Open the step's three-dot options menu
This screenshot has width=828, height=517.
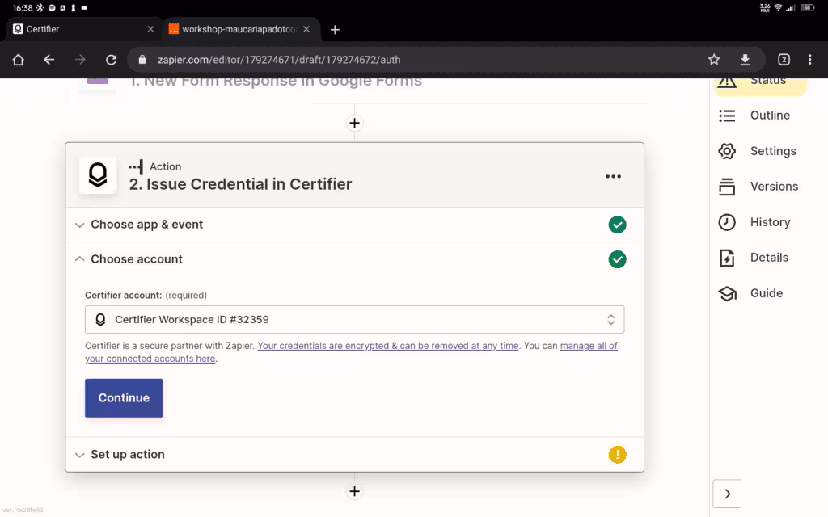point(613,176)
